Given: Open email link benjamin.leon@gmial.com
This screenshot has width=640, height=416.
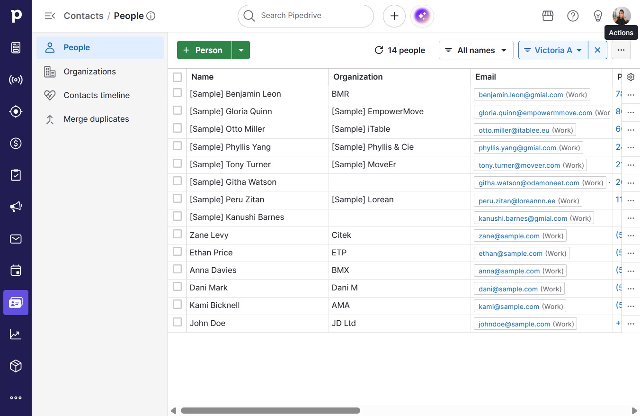Looking at the screenshot, I should [x=521, y=95].
